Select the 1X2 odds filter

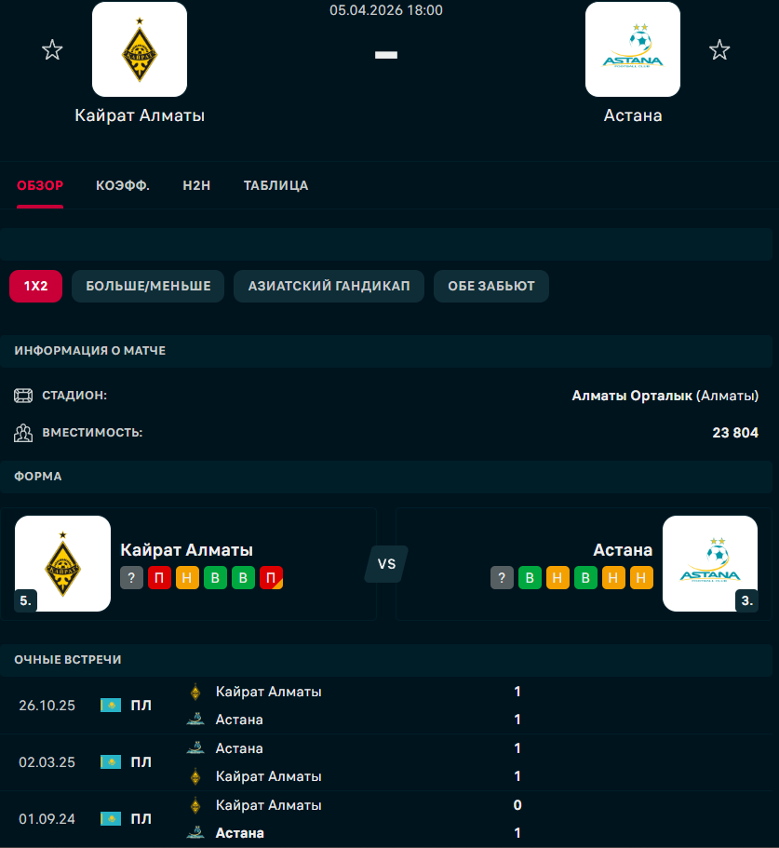point(35,286)
